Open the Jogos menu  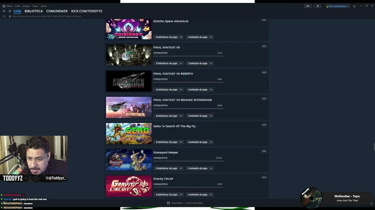pyautogui.click(x=35, y=6)
